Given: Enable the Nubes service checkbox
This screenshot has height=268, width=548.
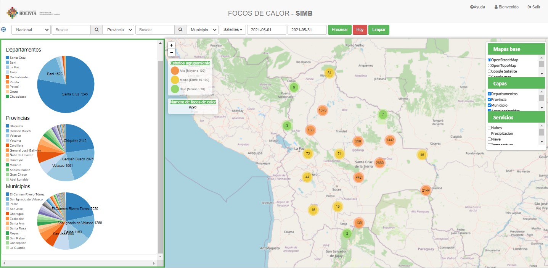Looking at the screenshot, I should tap(490, 128).
